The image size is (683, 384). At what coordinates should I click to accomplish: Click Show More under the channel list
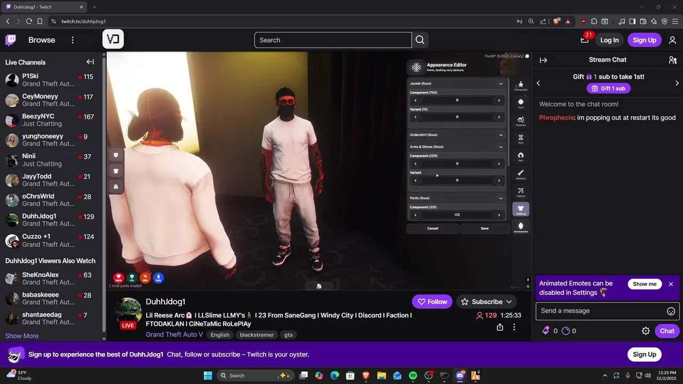click(22, 336)
